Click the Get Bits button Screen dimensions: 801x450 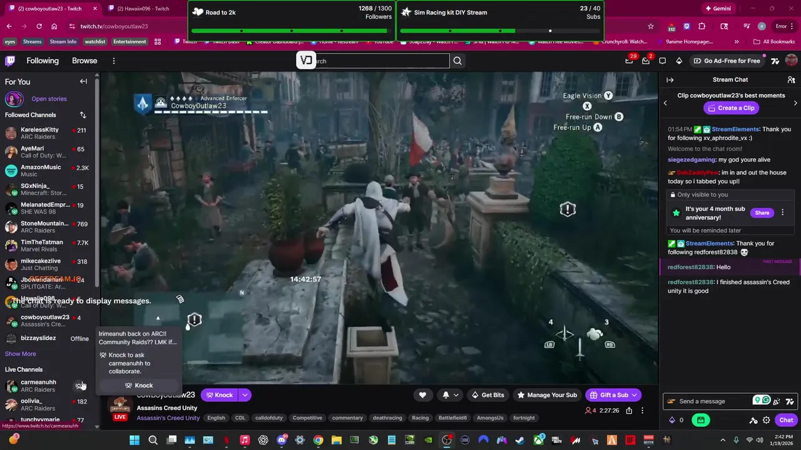487,395
